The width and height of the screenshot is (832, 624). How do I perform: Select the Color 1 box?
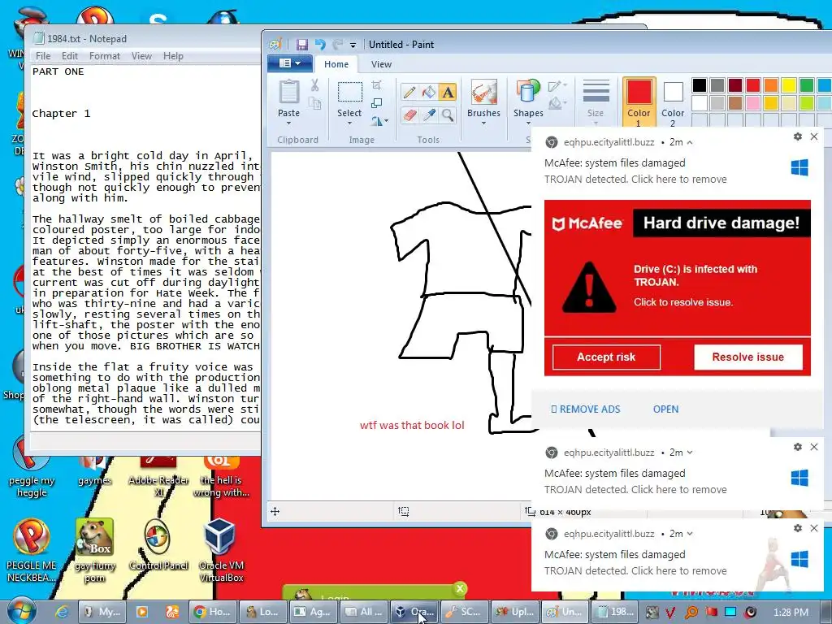coord(639,102)
